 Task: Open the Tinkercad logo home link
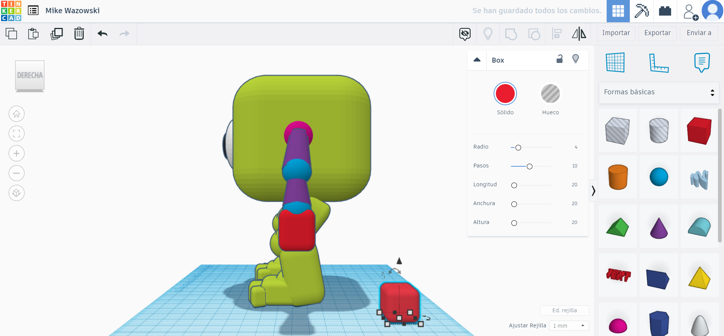pos(11,11)
